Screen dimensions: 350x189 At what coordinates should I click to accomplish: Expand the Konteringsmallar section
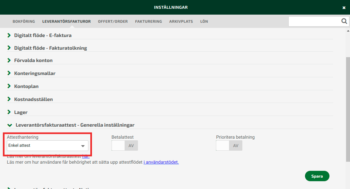tap(35, 73)
